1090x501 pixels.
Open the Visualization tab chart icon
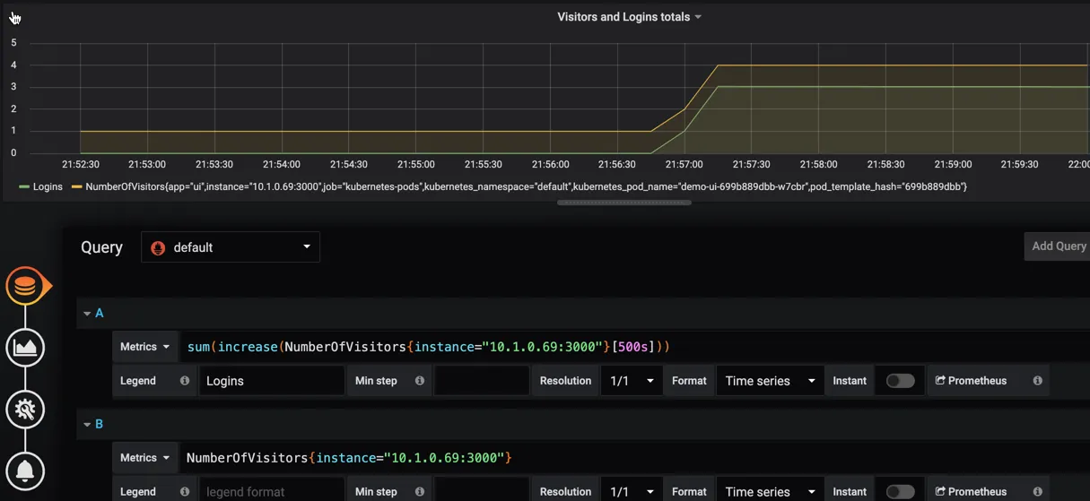click(x=25, y=348)
